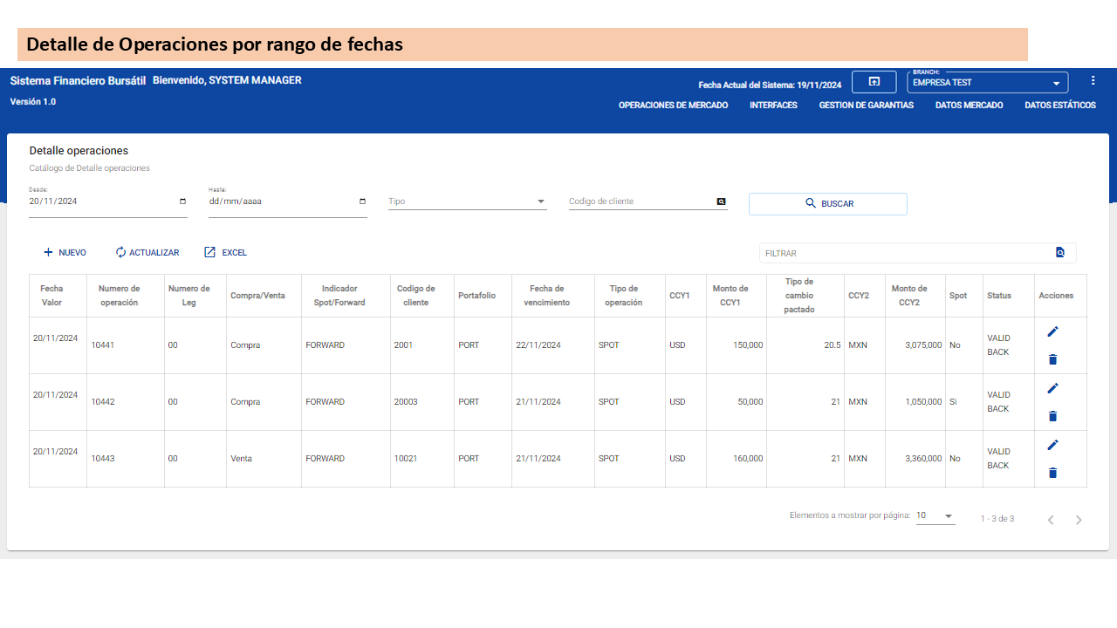
Task: Open the Desde date calendar picker
Action: point(182,201)
